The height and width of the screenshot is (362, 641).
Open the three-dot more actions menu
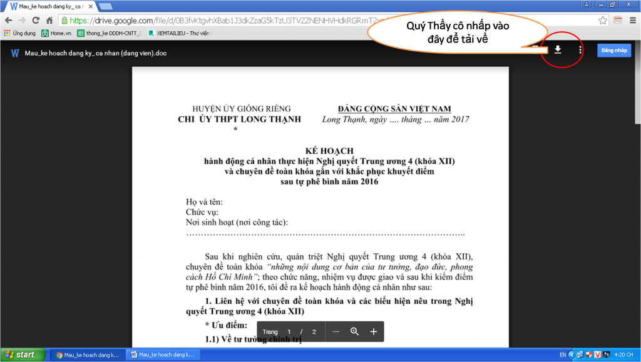point(580,50)
